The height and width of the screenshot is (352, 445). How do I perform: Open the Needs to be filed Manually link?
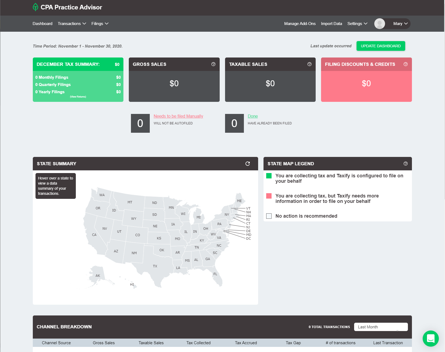[178, 116]
